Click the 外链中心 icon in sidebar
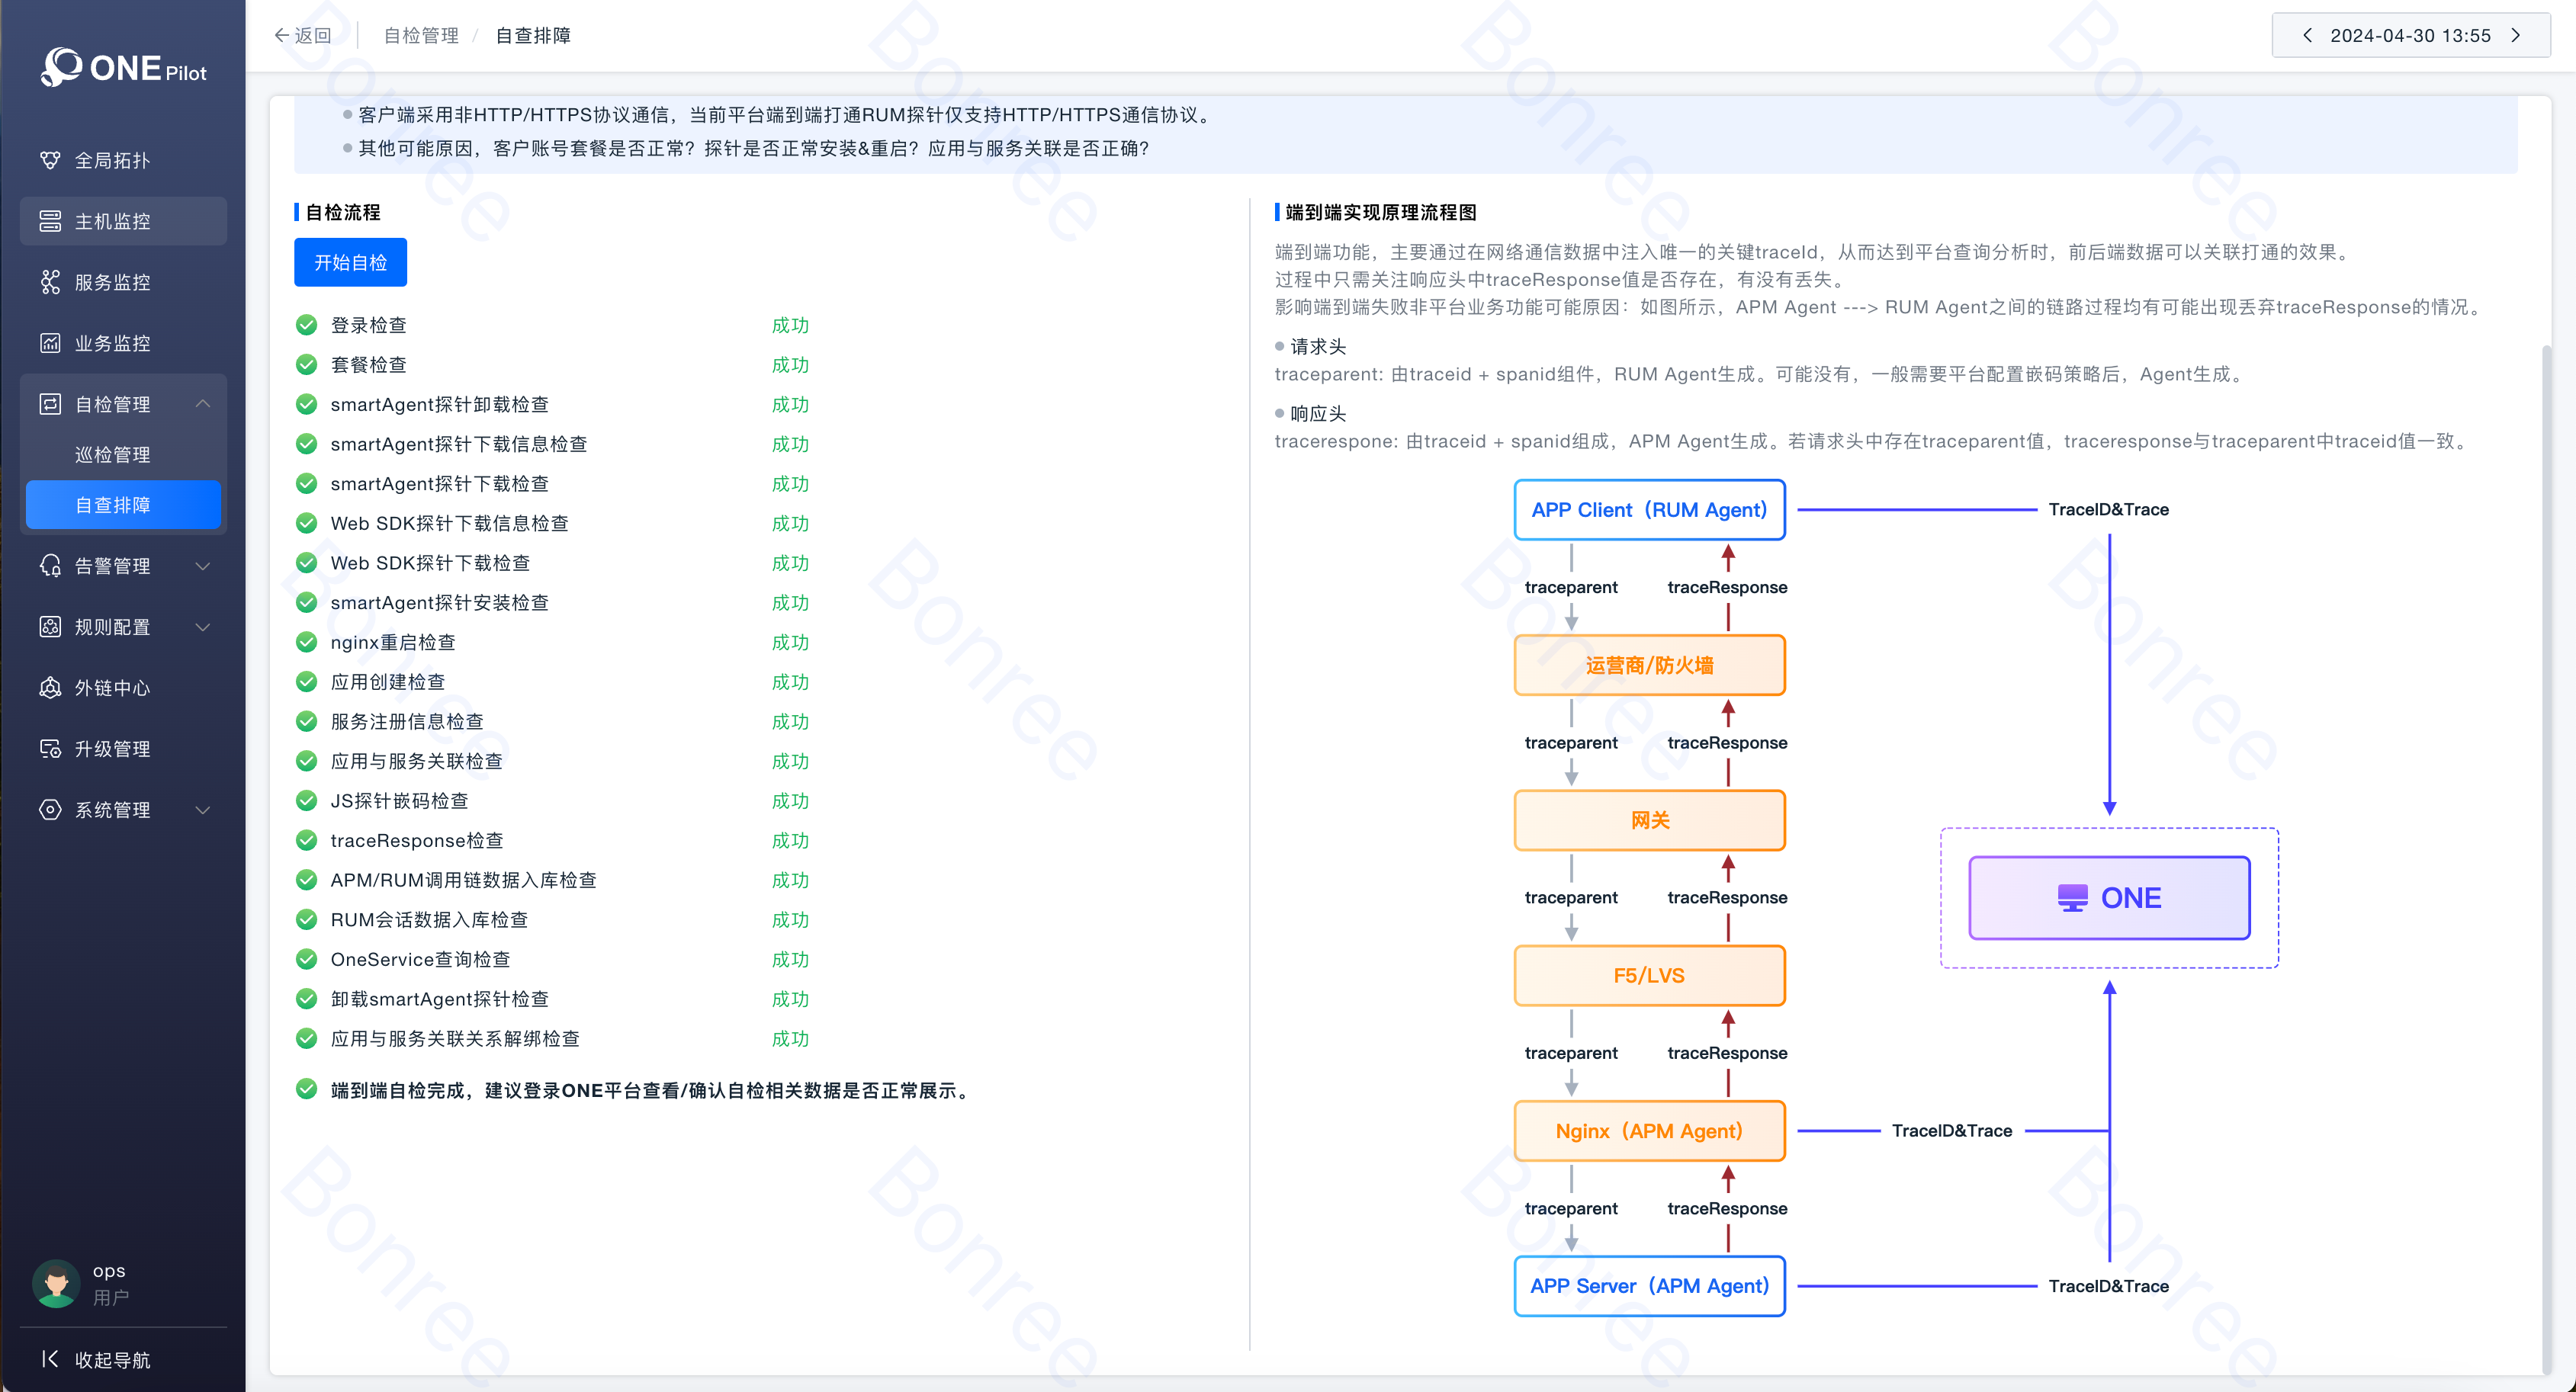 pyautogui.click(x=50, y=688)
